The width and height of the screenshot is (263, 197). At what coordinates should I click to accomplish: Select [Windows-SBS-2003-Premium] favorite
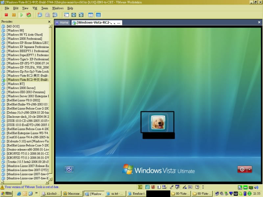26,92
